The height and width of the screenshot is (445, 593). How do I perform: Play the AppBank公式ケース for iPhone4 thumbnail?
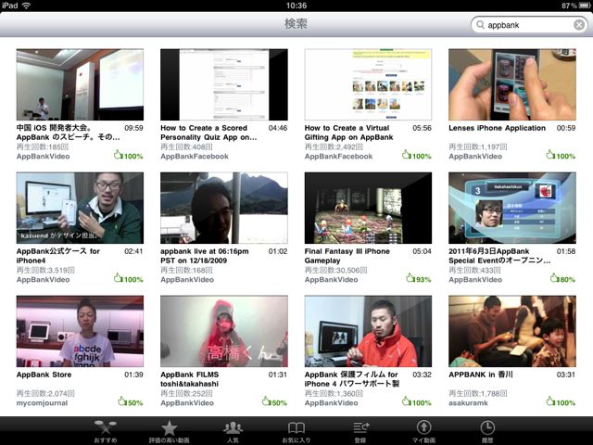(80, 208)
